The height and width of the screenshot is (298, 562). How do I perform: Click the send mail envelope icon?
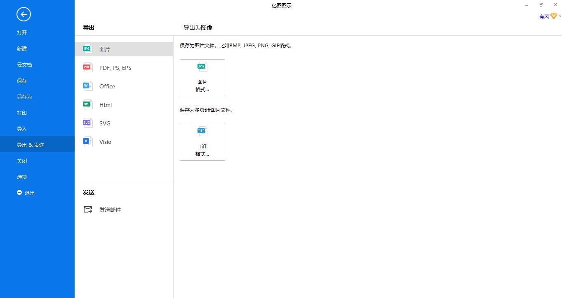tap(88, 209)
